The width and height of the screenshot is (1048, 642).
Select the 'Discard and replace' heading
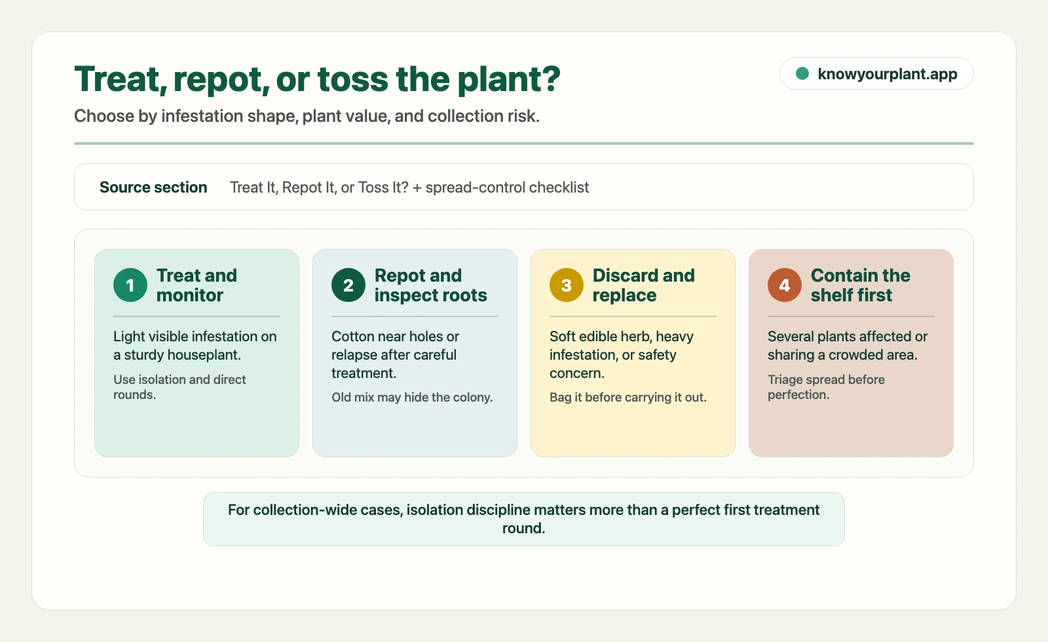point(643,285)
